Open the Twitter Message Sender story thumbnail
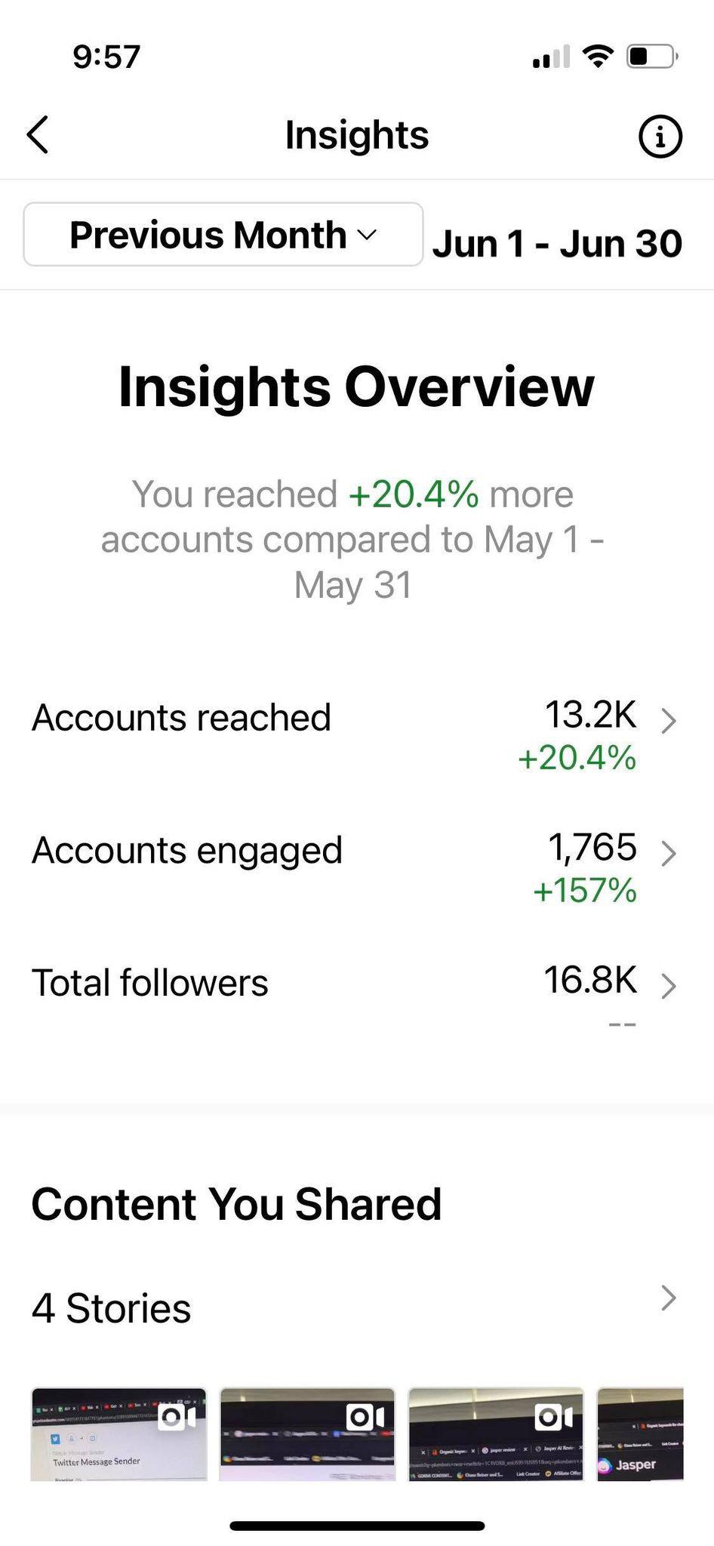Viewport: 714px width, 1546px height. 118,1434
